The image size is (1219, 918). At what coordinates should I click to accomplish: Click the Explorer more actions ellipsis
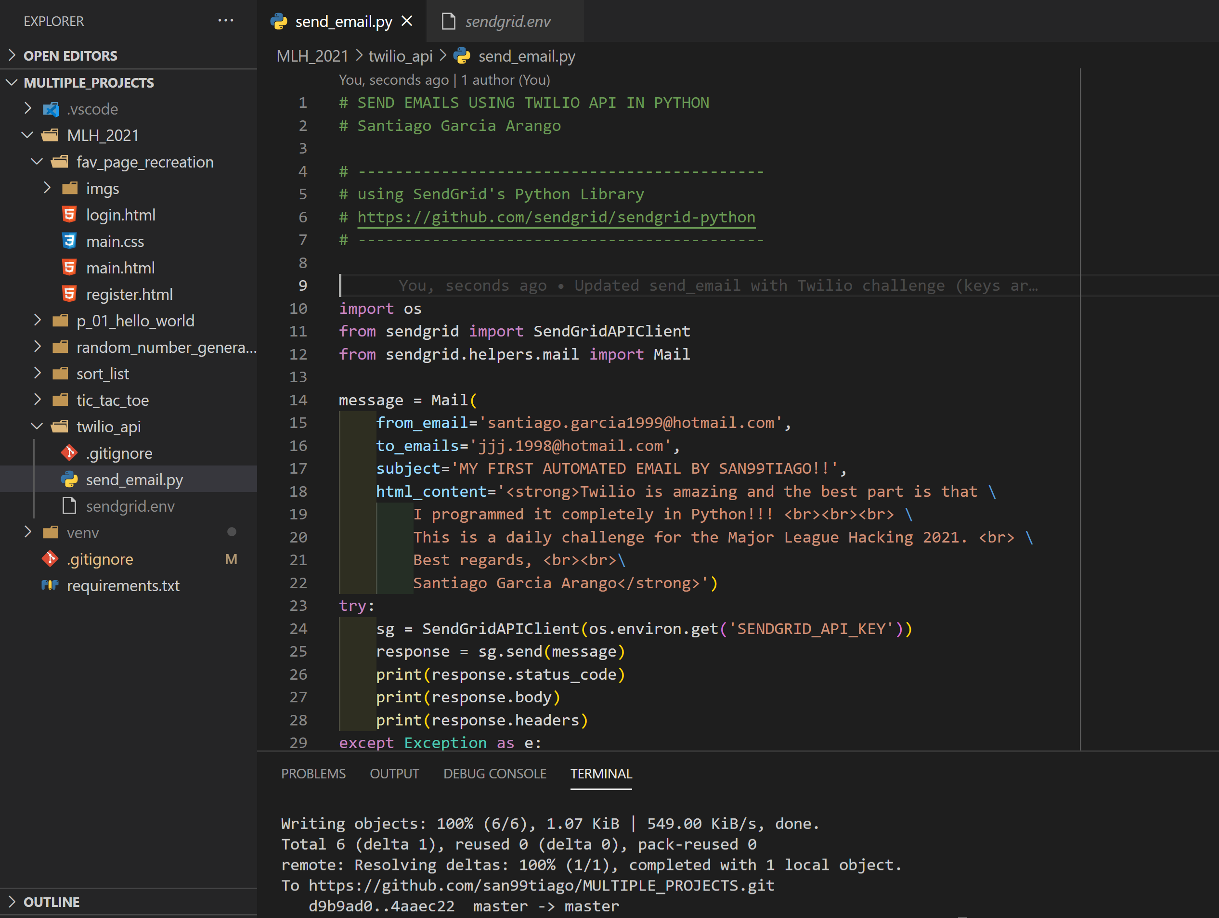[x=225, y=21]
